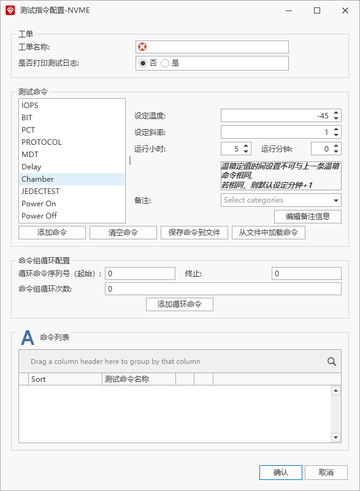This screenshot has width=360, height=491.
Task: Select Power On in the command list
Action: pos(72,204)
